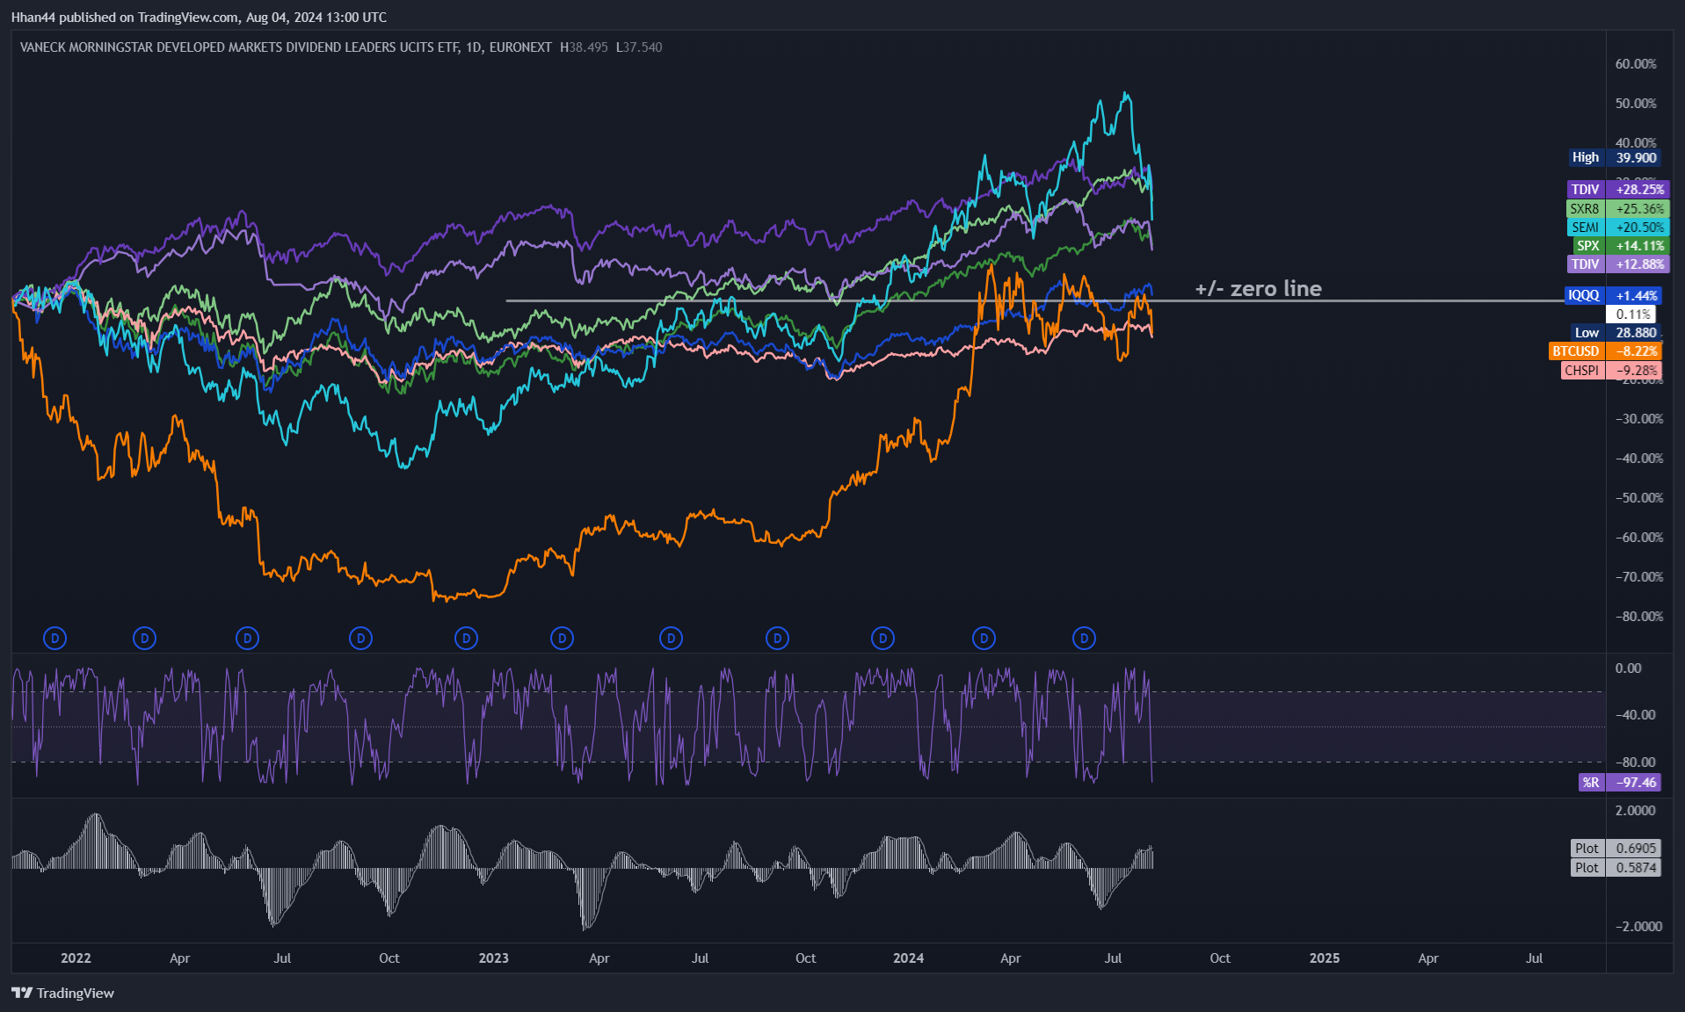The width and height of the screenshot is (1685, 1012).
Task: Click the 2024 label on the time axis
Action: [908, 958]
